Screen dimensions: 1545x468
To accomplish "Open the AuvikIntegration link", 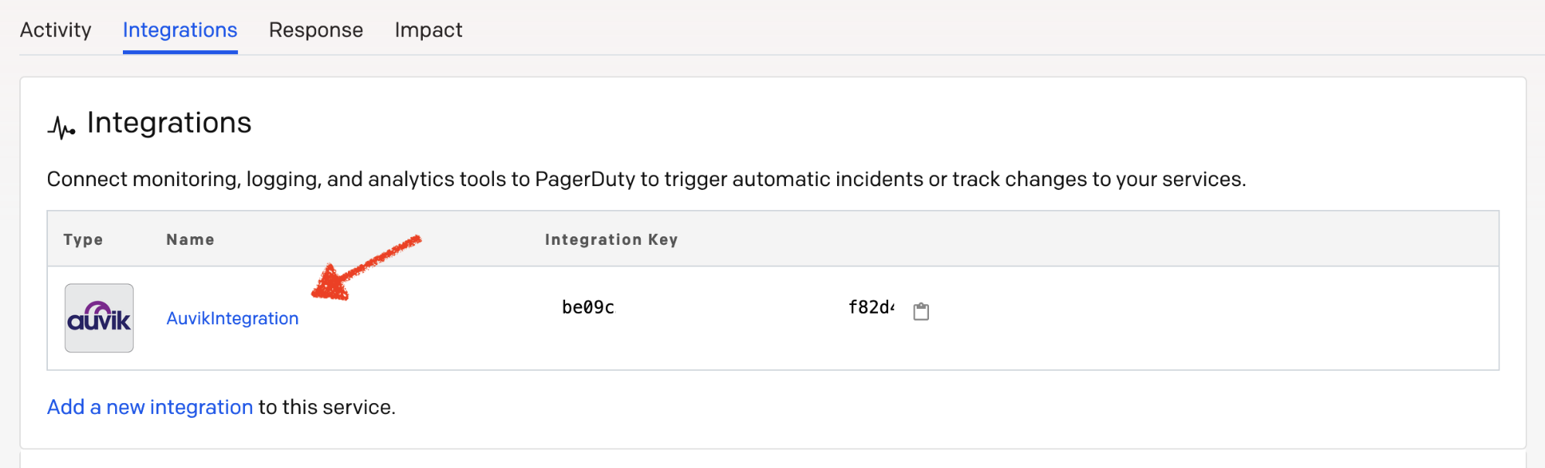I will click(x=233, y=318).
